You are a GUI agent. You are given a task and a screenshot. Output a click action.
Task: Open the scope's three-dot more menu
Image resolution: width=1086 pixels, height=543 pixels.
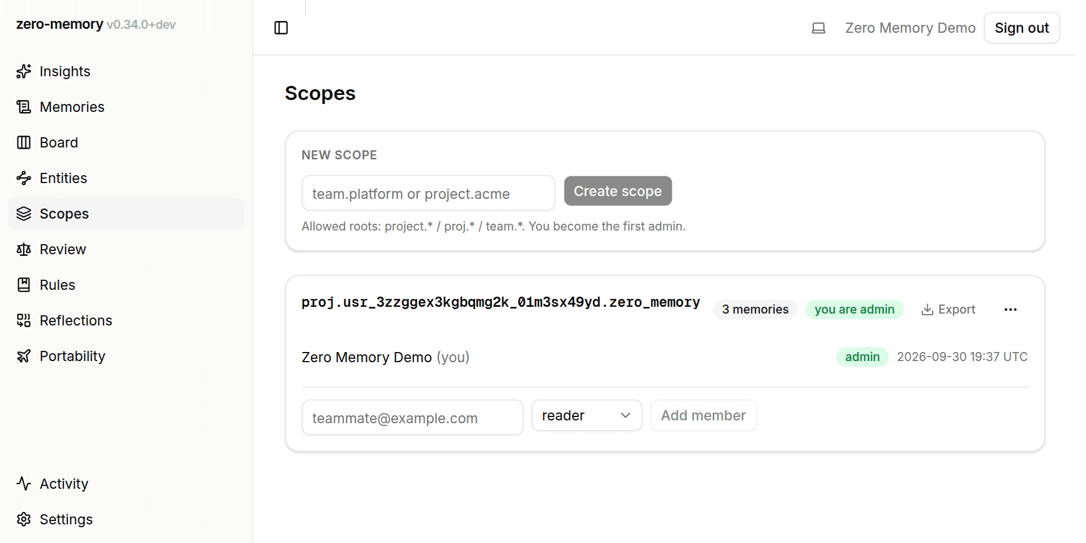pos(1011,310)
